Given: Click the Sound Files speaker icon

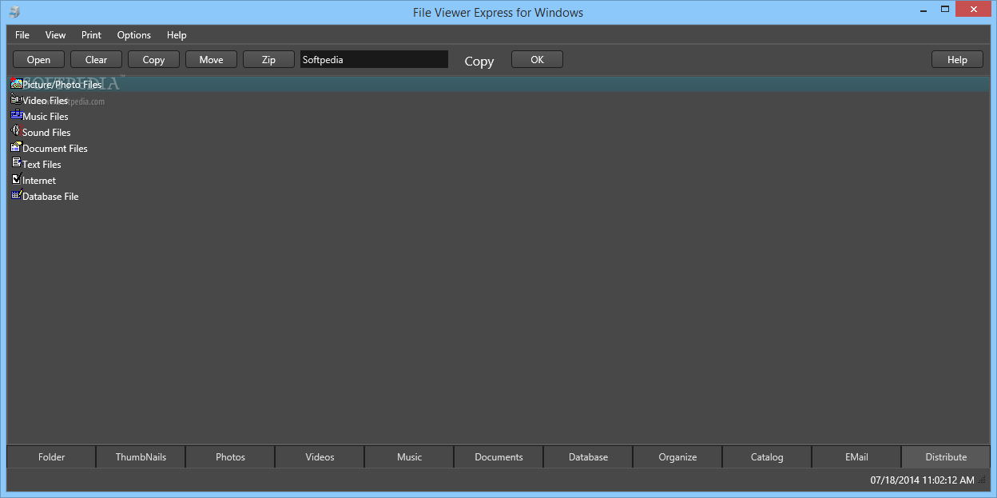Looking at the screenshot, I should click(16, 131).
